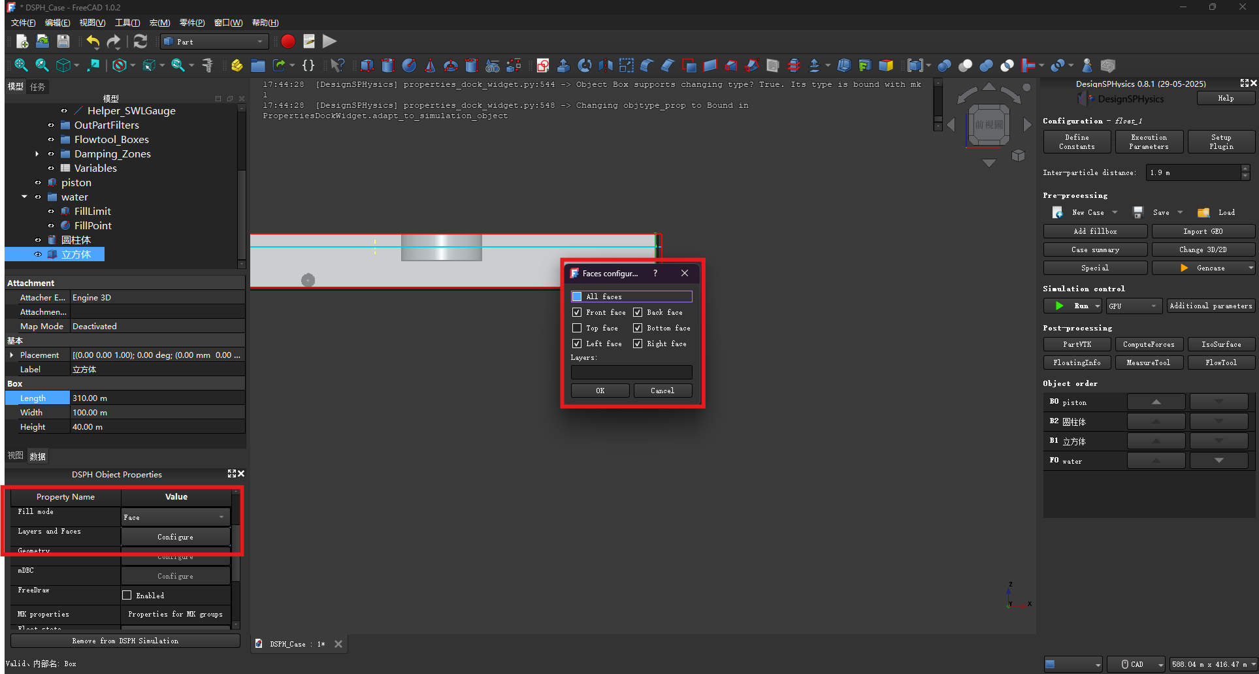Open the 宏(M) macro menu
The height and width of the screenshot is (674, 1259).
pyautogui.click(x=159, y=23)
